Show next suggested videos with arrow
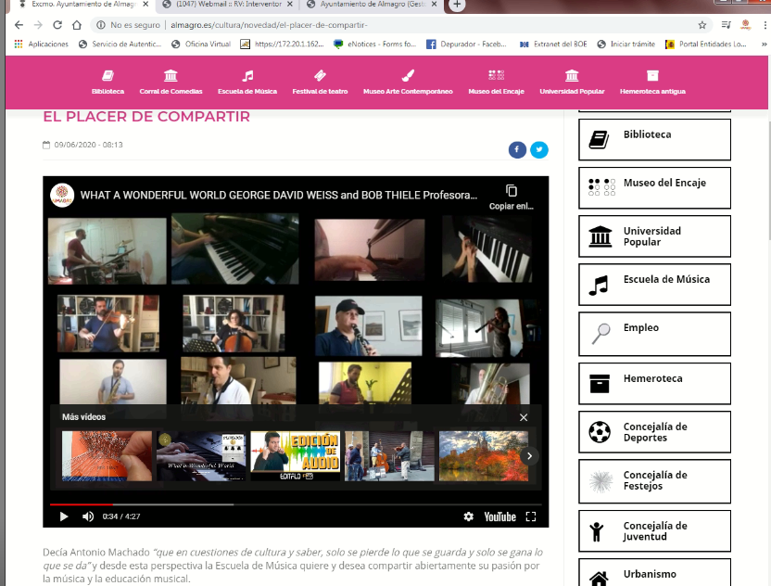The image size is (771, 586). coord(529,455)
